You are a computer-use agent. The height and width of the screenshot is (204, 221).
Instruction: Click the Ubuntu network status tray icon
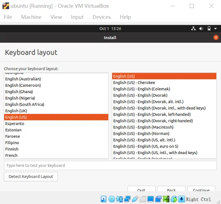[194, 28]
